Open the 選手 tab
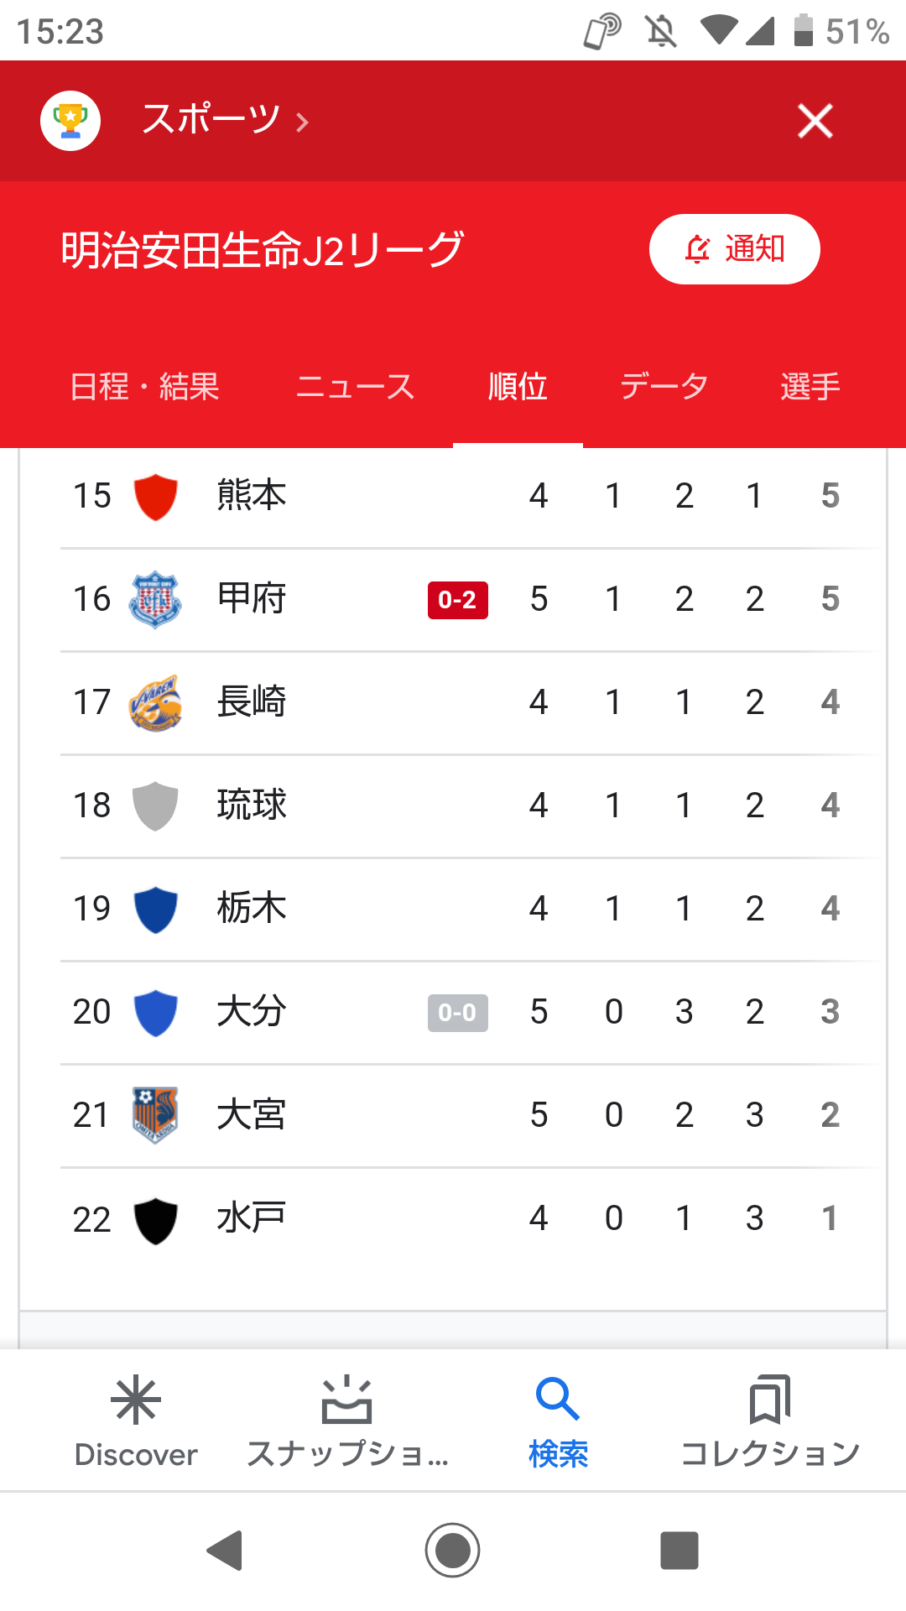Image resolution: width=906 pixels, height=1611 pixels. [810, 387]
